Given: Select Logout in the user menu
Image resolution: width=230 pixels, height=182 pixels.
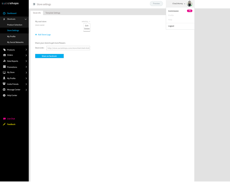Looking at the screenshot, I should click(x=171, y=26).
